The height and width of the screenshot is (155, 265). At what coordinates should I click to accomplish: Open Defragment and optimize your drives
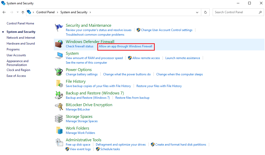tap(121, 145)
